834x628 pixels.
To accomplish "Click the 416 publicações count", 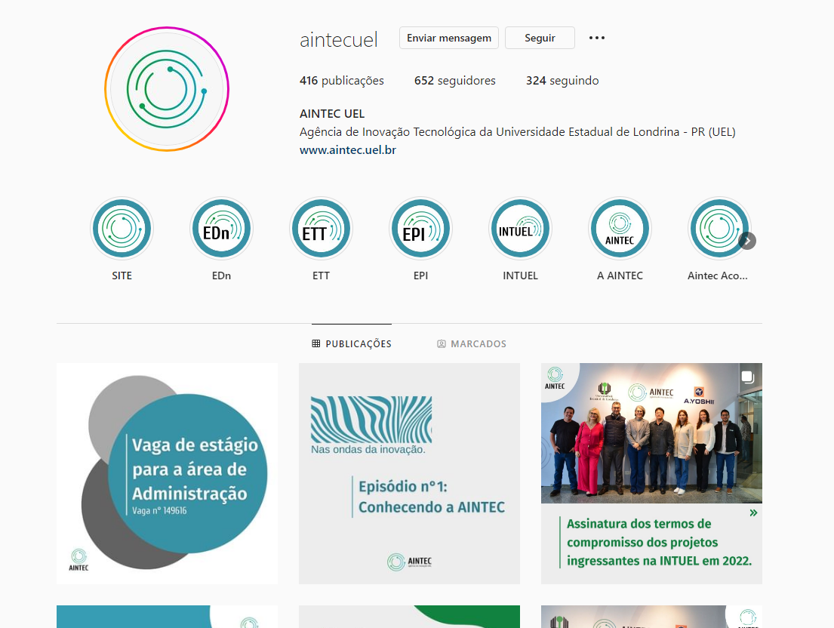I will pyautogui.click(x=341, y=80).
